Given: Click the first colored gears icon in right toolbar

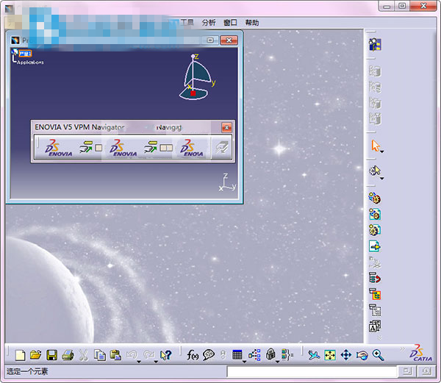Looking at the screenshot, I should tap(375, 198).
